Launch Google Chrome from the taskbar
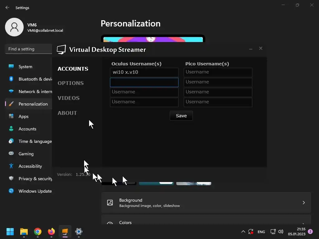This screenshot has width=319, height=239. pyautogui.click(x=38, y=232)
